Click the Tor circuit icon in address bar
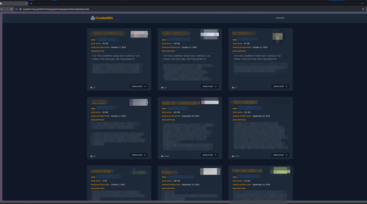Screen dimensions: 367x204 16,9
